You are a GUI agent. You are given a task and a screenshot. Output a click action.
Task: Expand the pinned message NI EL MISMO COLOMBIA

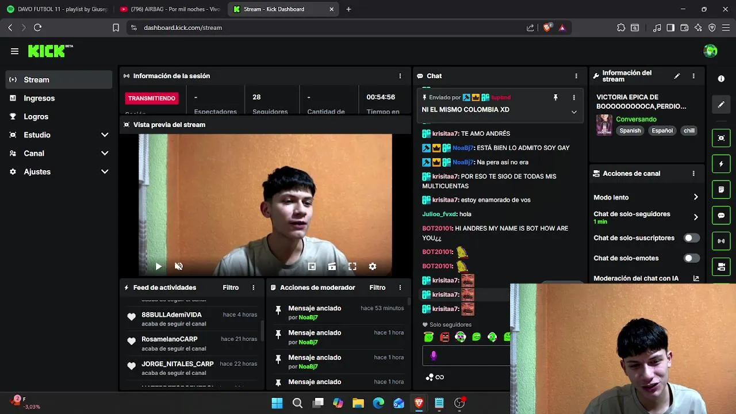point(574,112)
